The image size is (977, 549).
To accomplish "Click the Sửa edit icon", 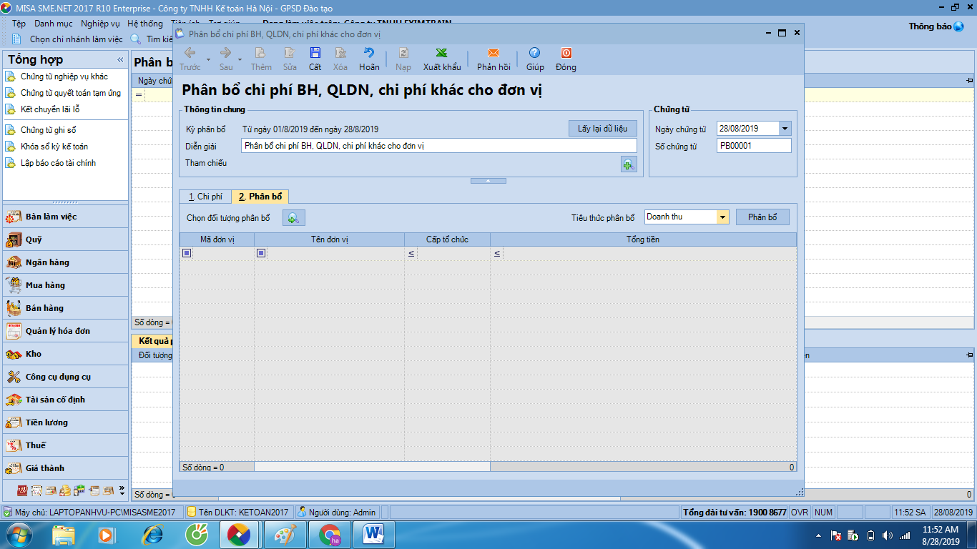I will pos(290,53).
